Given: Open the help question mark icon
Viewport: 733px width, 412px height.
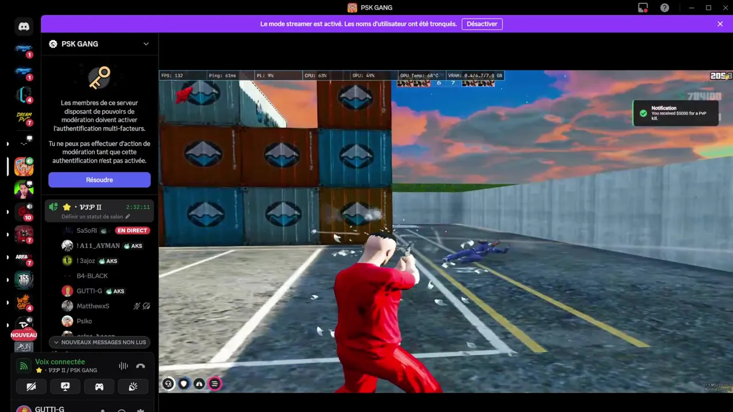Looking at the screenshot, I should point(664,7).
